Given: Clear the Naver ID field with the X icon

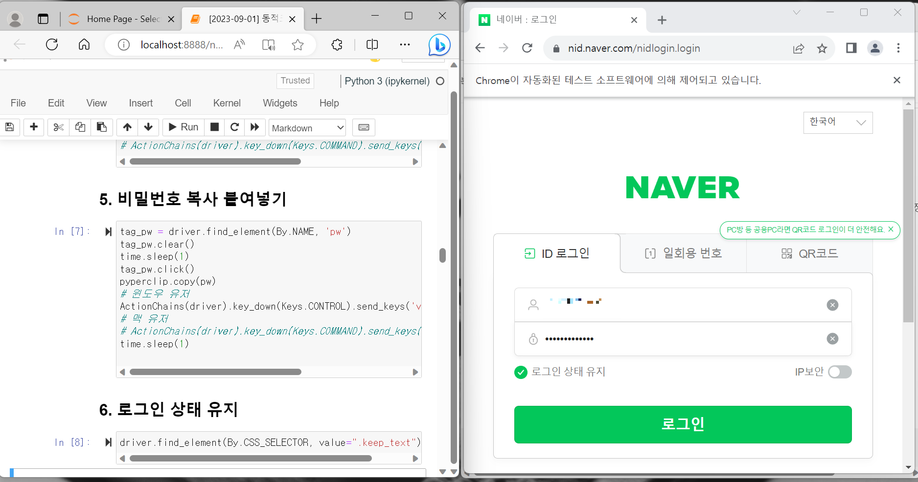Looking at the screenshot, I should pyautogui.click(x=832, y=305).
